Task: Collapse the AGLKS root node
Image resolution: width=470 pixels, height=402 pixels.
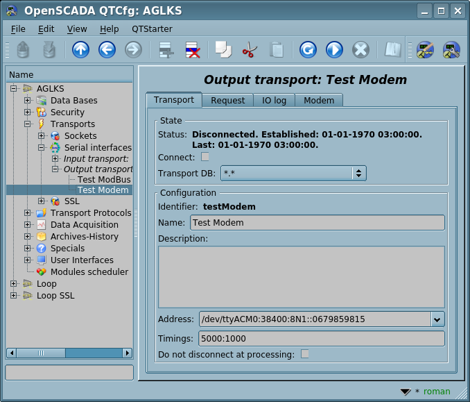Action: pyautogui.click(x=13, y=89)
